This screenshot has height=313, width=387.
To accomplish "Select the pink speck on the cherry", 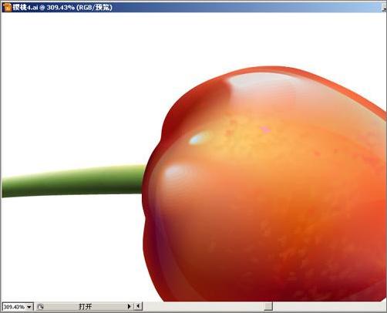I will click(266, 130).
